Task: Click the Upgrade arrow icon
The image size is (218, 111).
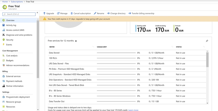Action: (44, 13)
